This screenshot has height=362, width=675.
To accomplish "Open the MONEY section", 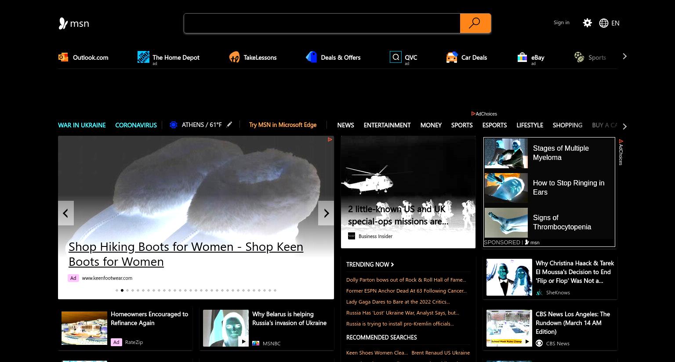I will coord(431,125).
